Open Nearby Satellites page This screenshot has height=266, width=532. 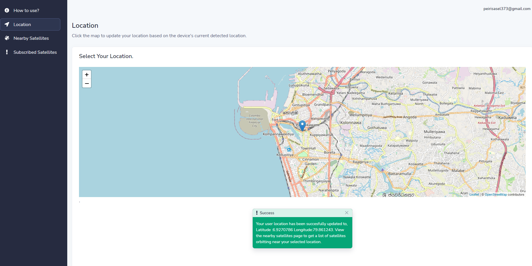(30, 38)
